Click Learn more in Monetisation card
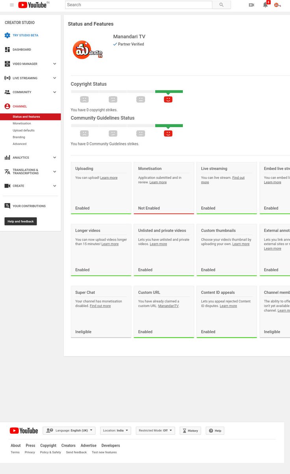The width and height of the screenshot is (290, 474). click(158, 182)
